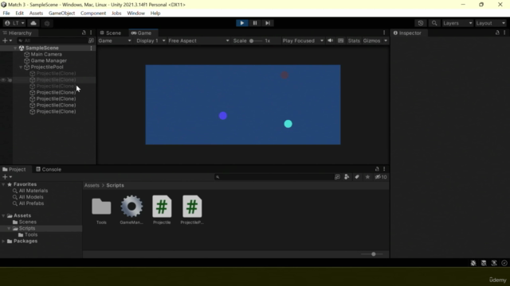This screenshot has height=286, width=510.
Task: Select Game Manager in Hierarchy
Action: pos(49,60)
